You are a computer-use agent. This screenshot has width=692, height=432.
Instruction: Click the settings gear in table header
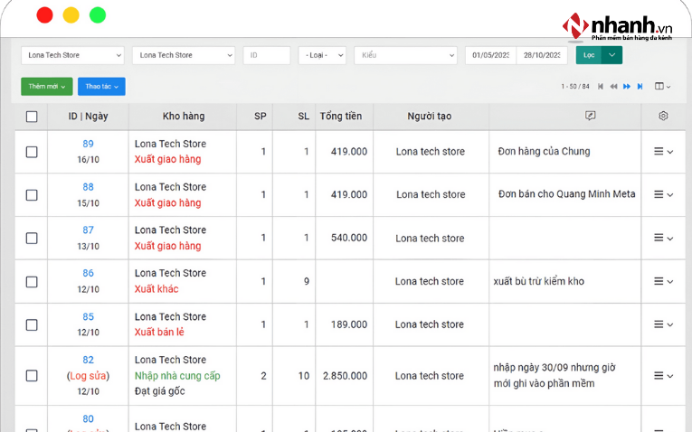click(663, 117)
